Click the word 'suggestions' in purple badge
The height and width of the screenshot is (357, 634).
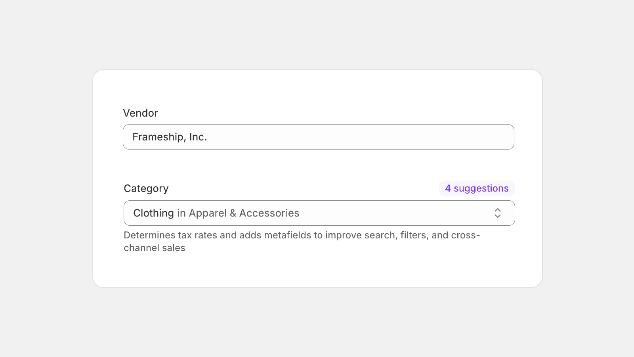(481, 188)
